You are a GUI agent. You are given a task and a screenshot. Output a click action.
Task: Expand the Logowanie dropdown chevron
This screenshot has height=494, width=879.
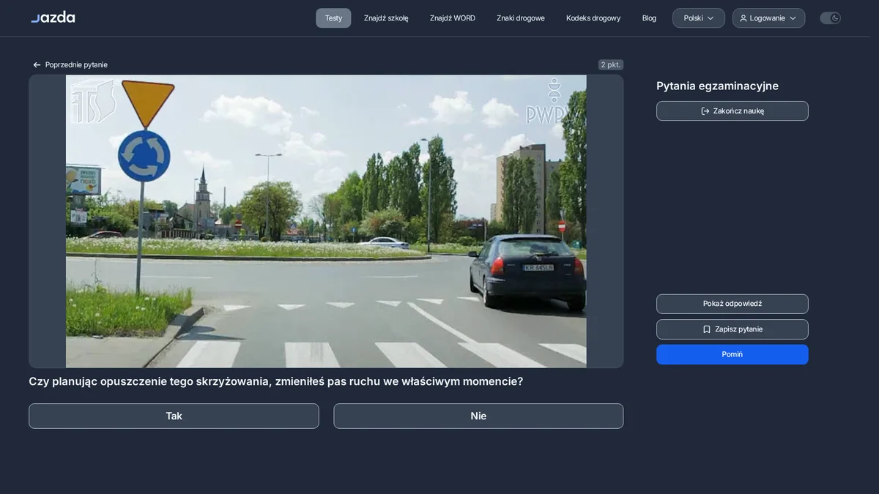tap(793, 18)
